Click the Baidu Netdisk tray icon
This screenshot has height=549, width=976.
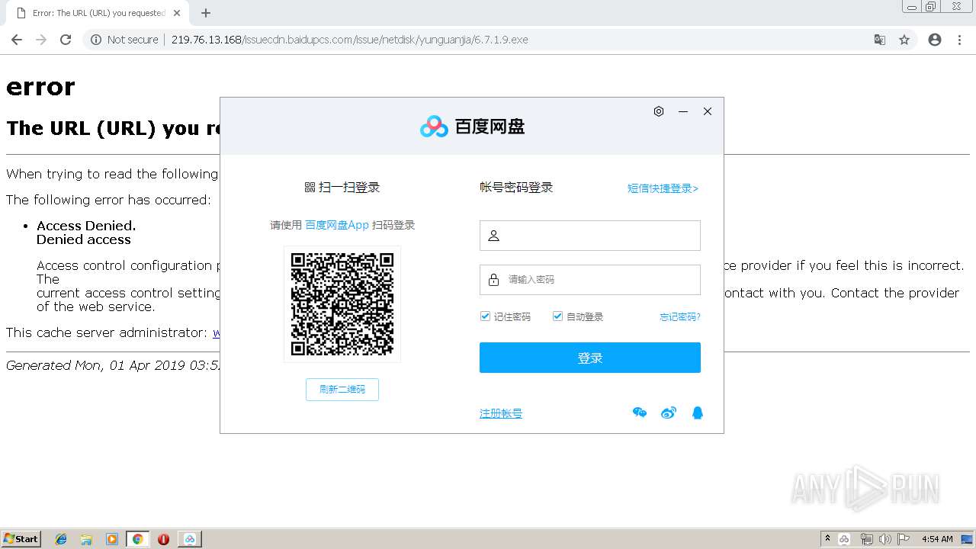[844, 539]
